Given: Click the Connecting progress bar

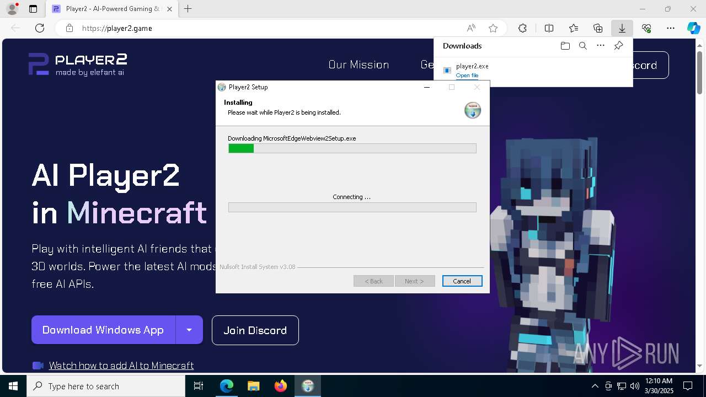Looking at the screenshot, I should (352, 207).
